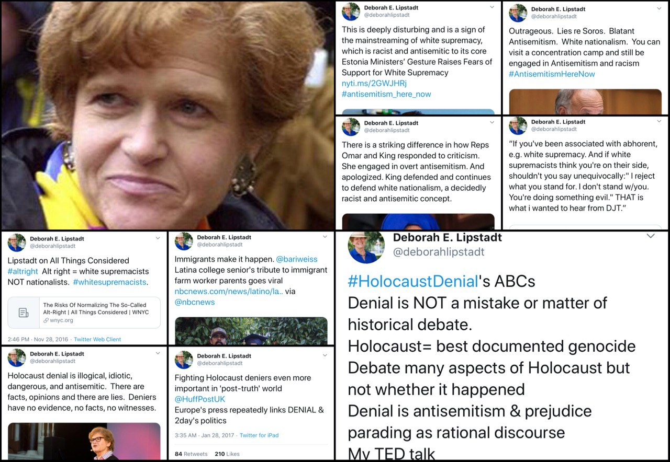Viewport: 670px width, 462px height.
Task: Expand chevron menu on Soros lies tweet
Action: 658,7
